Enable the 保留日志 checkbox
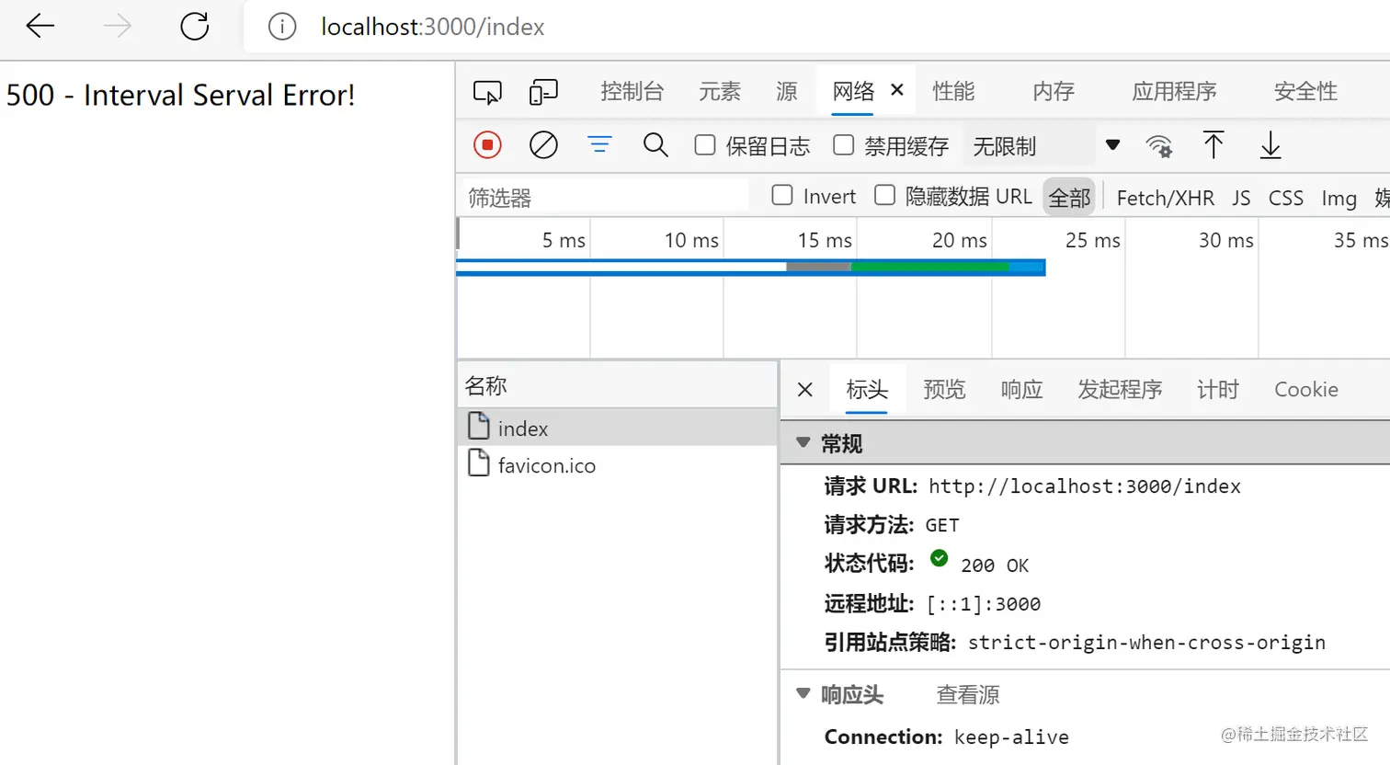 pos(705,145)
